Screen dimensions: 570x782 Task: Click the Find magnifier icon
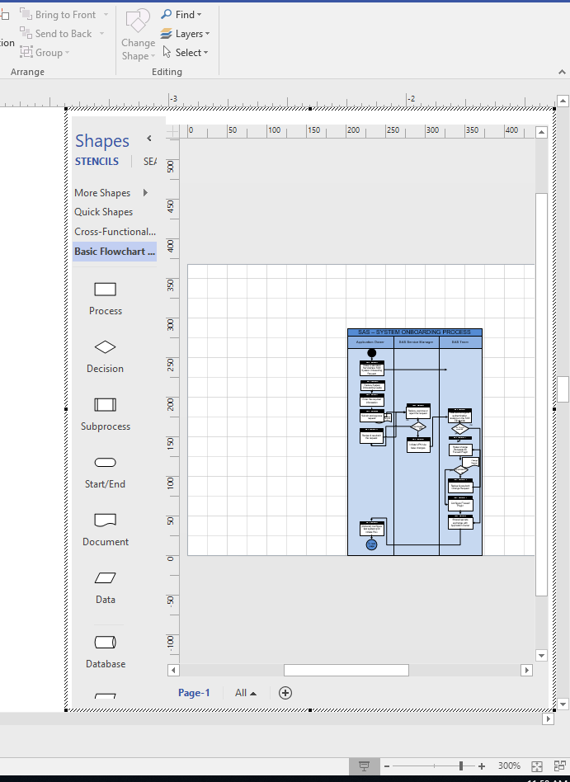(x=166, y=15)
